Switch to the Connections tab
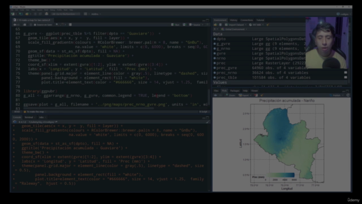Viewport: 362px width, 204px height. [247, 20]
